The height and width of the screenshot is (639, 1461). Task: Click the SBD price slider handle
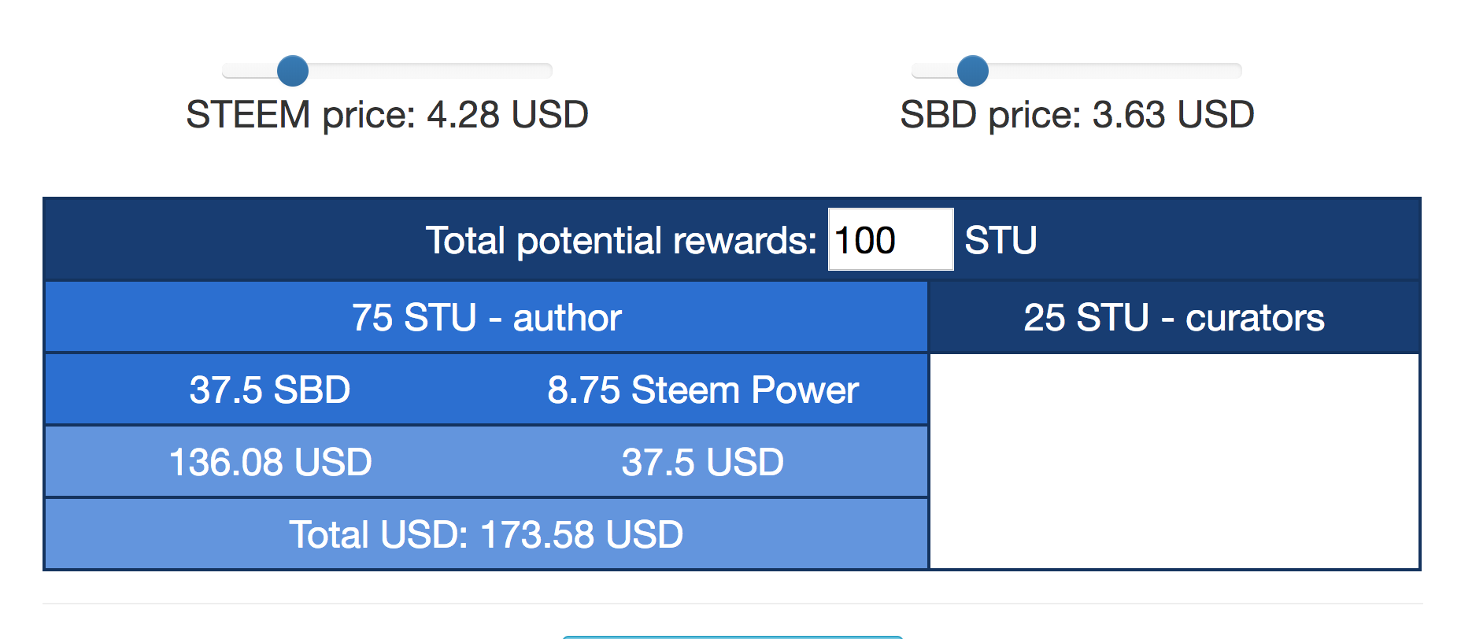[973, 71]
